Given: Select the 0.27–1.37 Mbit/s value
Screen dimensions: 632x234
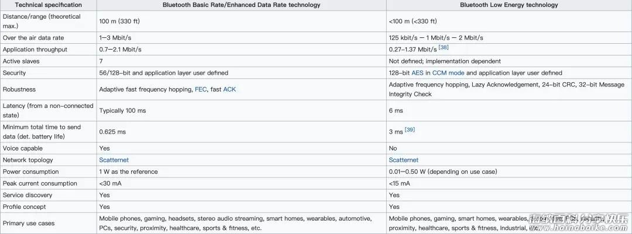Looking at the screenshot, I should [413, 50].
